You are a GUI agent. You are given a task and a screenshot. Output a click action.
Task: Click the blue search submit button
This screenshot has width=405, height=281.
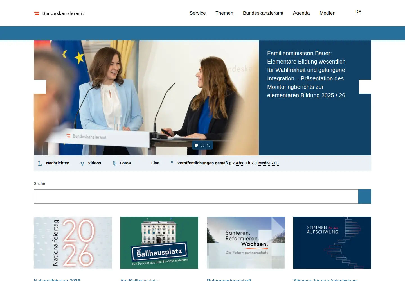365,196
